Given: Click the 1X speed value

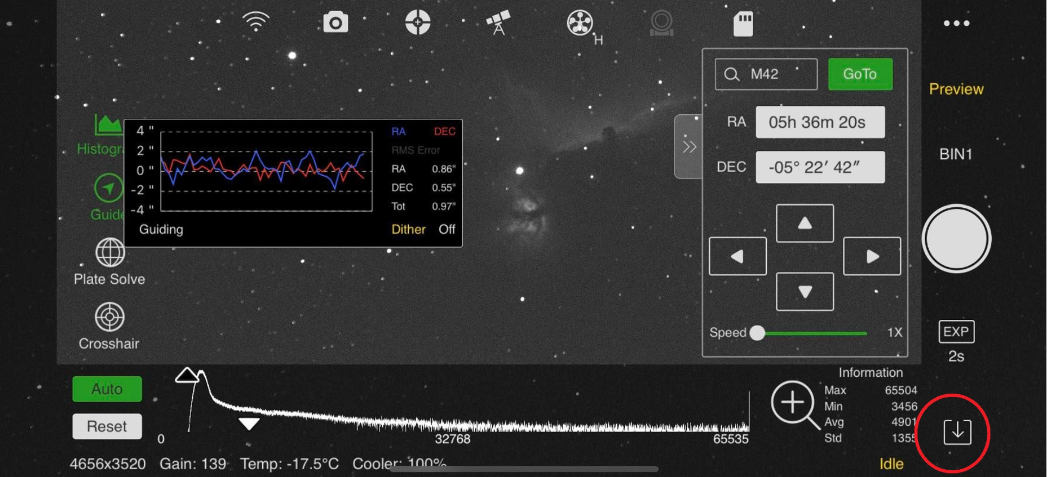Looking at the screenshot, I should [895, 333].
